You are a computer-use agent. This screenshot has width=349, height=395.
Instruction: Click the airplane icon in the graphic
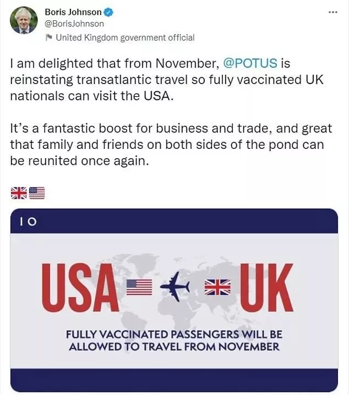175,287
